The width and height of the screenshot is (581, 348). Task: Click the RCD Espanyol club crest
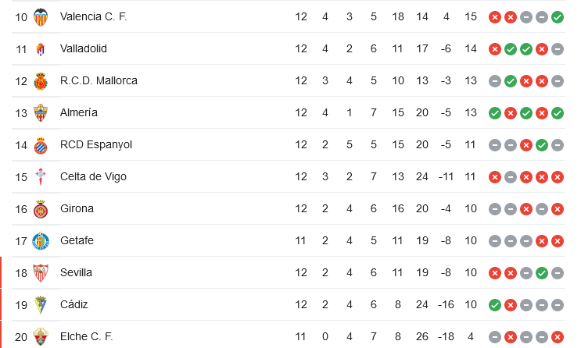tap(41, 144)
